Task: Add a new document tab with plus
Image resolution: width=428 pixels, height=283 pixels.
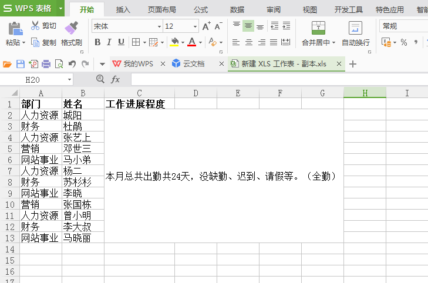Action: coord(353,64)
